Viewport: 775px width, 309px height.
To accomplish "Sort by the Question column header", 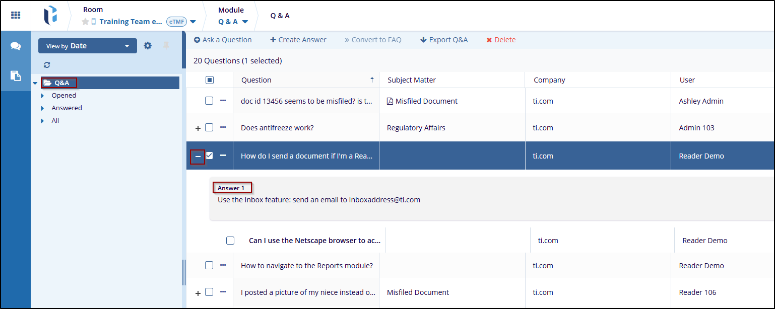I will click(256, 80).
